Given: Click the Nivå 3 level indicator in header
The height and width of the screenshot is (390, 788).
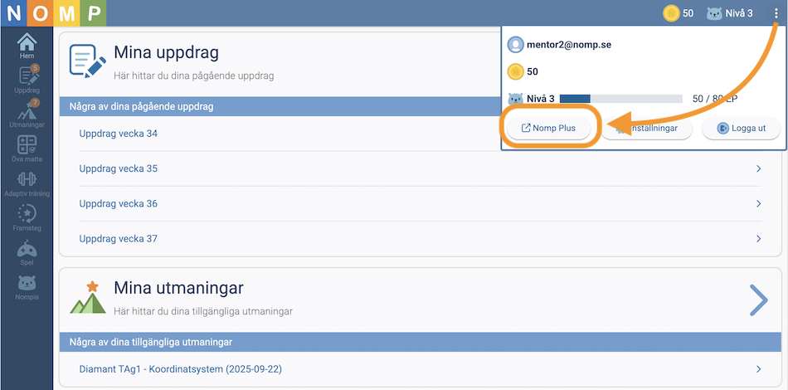Looking at the screenshot, I should coord(730,13).
